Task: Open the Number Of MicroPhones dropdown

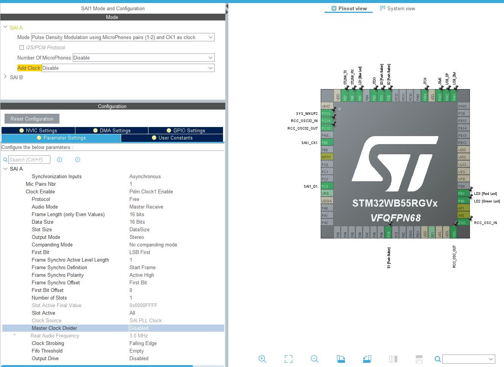Action: (x=144, y=58)
